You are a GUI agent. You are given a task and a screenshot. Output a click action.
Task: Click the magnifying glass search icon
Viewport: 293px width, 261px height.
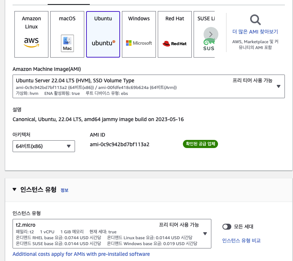click(255, 20)
